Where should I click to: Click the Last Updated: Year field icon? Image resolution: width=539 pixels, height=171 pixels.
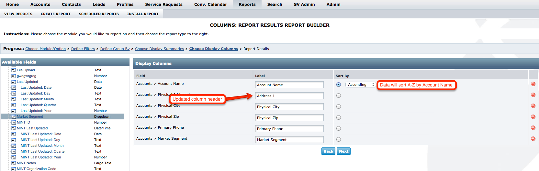[14, 111]
